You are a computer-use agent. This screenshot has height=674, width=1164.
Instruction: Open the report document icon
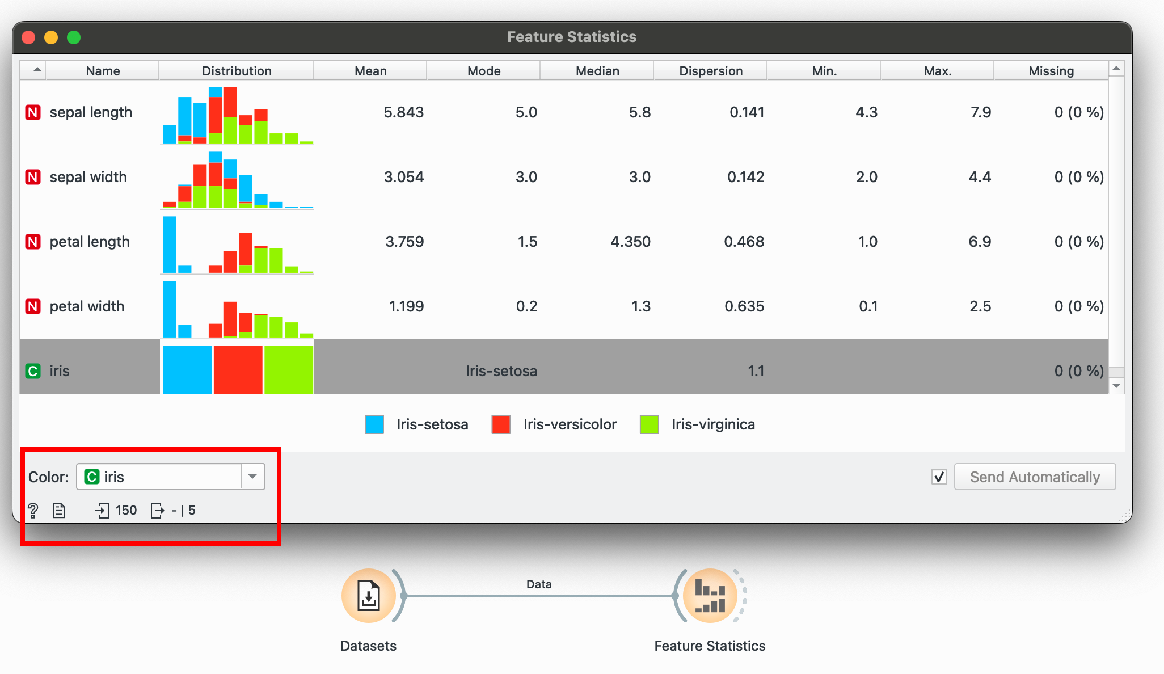tap(59, 511)
